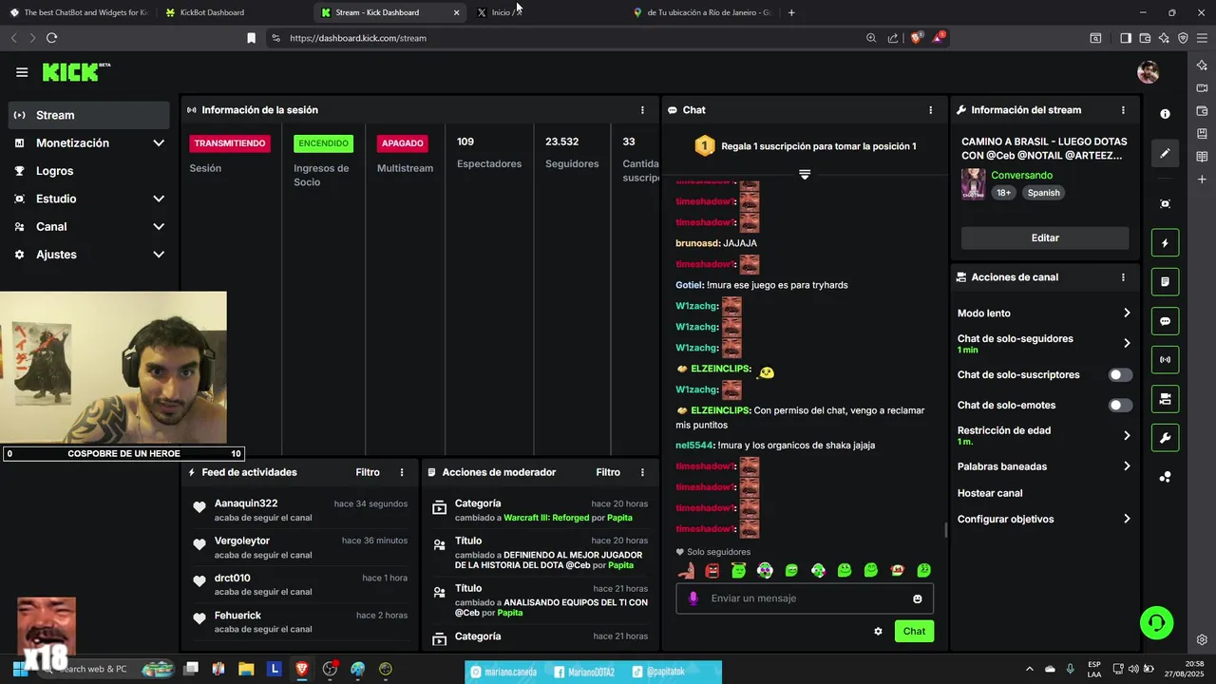This screenshot has height=684, width=1216.
Task: Switch to the KickBot Dashboard browser tab
Action: (232, 12)
